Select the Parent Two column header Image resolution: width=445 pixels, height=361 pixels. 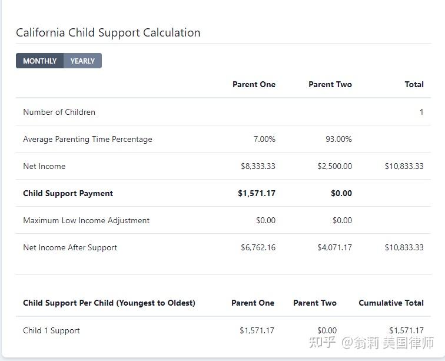tap(330, 84)
